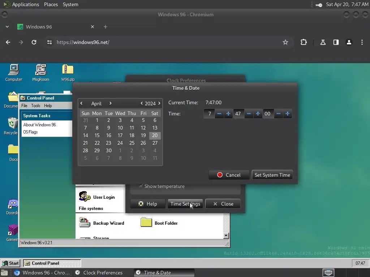Open the File menu in Control Panel
This screenshot has width=370, height=277.
coord(24,106)
